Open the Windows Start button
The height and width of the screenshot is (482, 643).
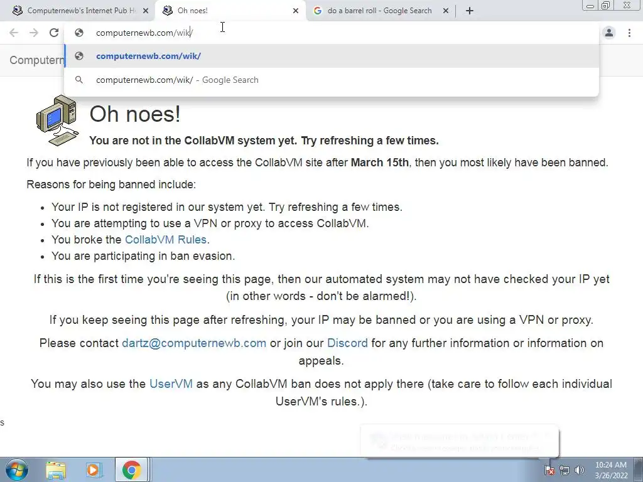tap(17, 469)
